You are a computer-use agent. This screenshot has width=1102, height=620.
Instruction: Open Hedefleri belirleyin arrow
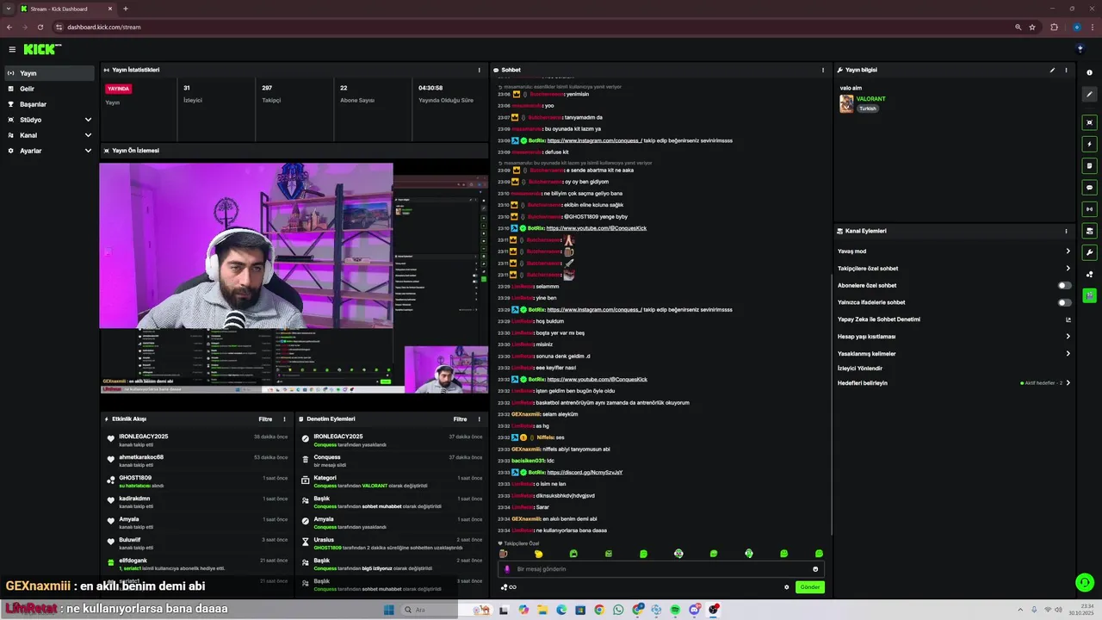click(x=1068, y=383)
